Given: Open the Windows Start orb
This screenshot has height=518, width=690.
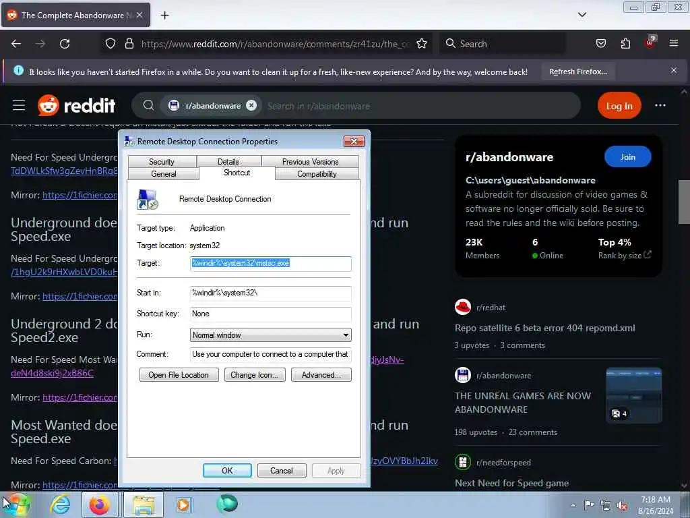Looking at the screenshot, I should pyautogui.click(x=17, y=505).
